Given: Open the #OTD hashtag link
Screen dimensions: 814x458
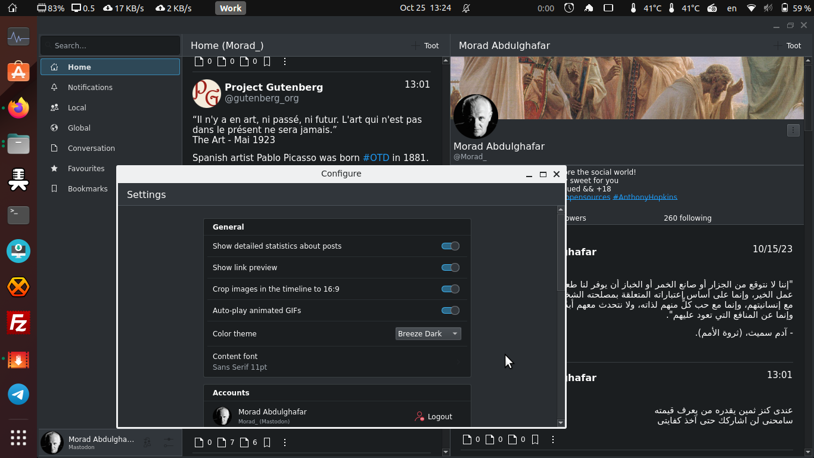Looking at the screenshot, I should 376,157.
